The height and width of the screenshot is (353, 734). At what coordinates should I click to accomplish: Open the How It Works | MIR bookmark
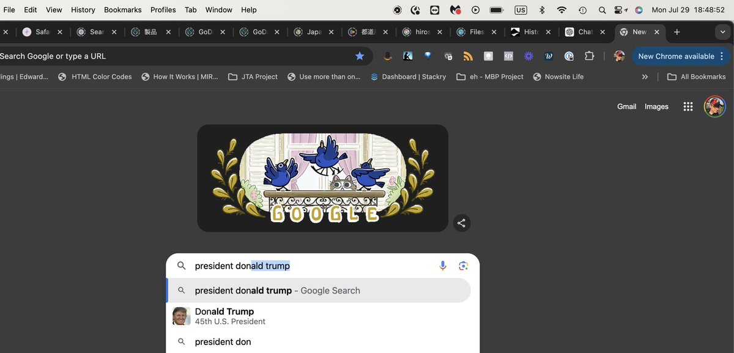tap(180, 76)
